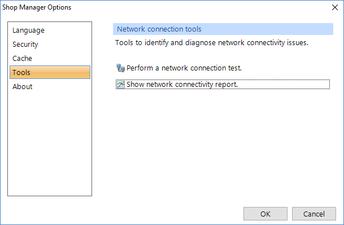
Task: Select the highlighted Tools category
Action: (50, 72)
